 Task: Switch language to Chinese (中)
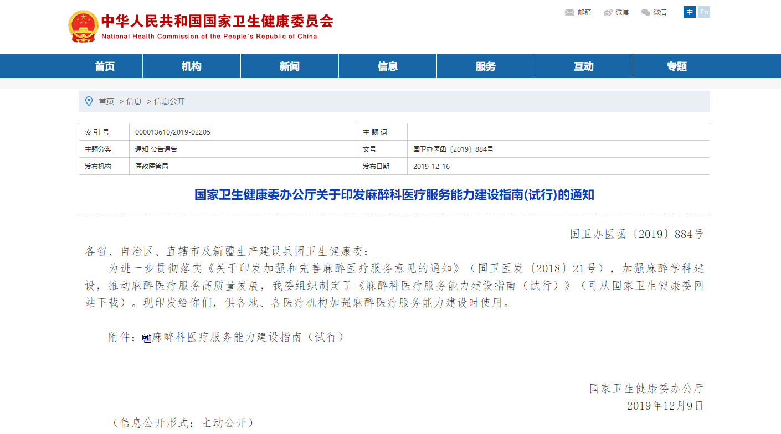tap(690, 12)
